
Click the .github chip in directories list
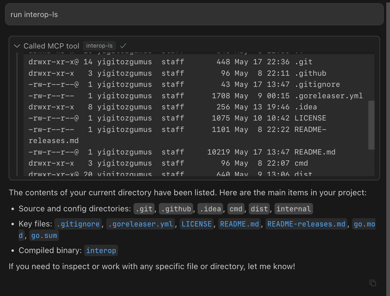pyautogui.click(x=176, y=209)
